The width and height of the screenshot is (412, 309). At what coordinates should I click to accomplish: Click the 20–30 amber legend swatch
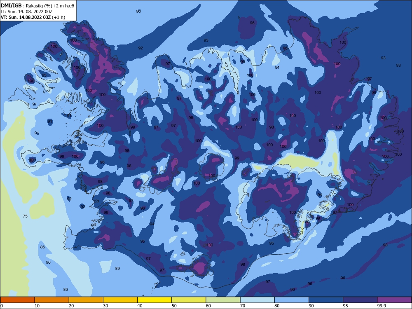click(86, 300)
